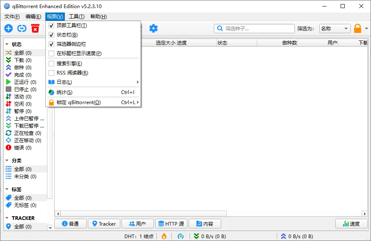
Task: Open the arrow beside the lock icon
Action: click(367, 29)
